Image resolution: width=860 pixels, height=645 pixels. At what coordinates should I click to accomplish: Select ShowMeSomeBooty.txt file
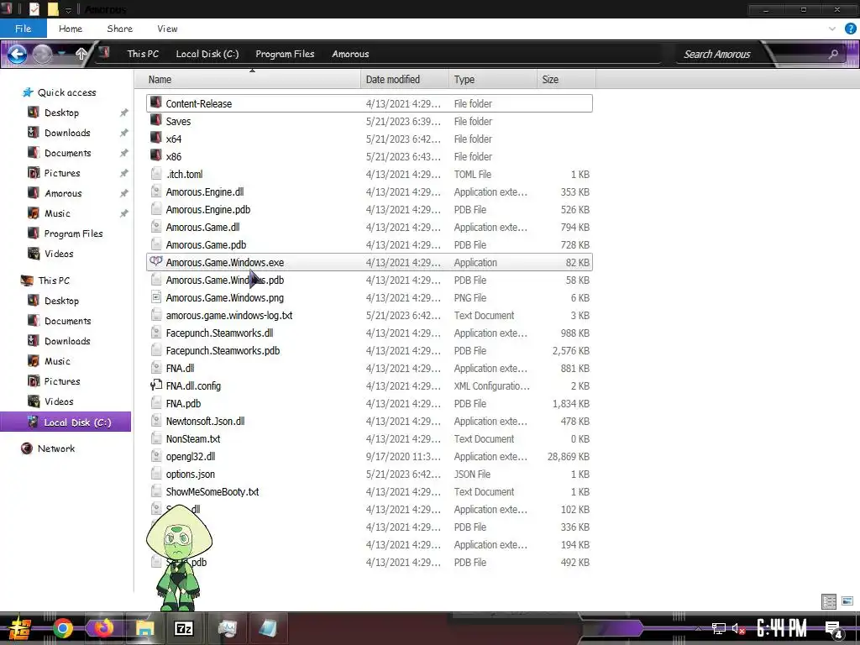click(x=370, y=491)
